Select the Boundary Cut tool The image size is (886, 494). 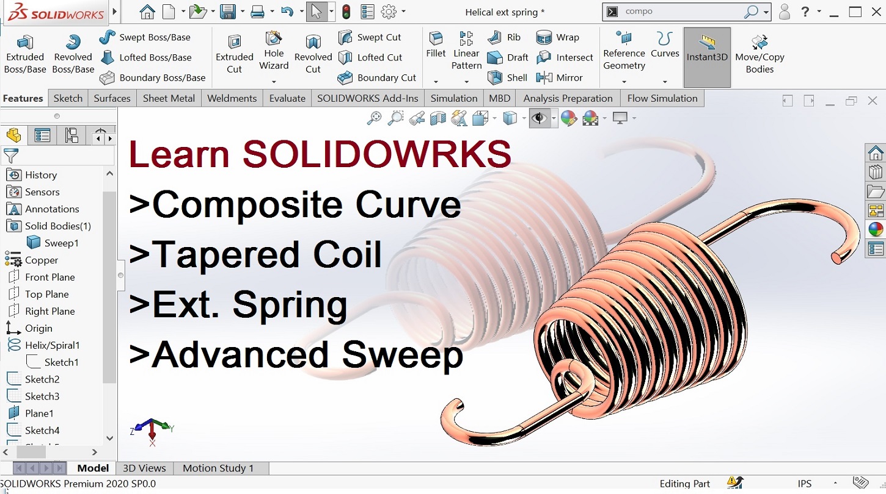[377, 77]
